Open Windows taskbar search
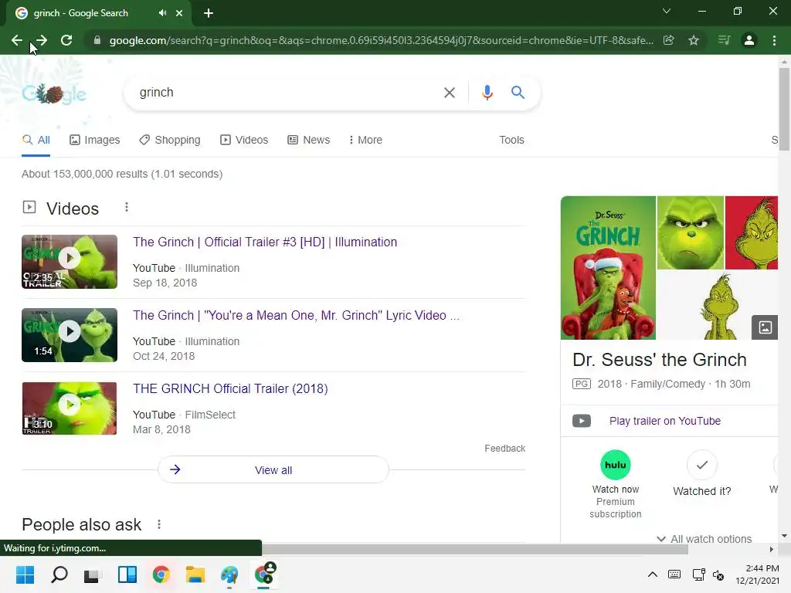Screen dimensions: 791x593 pos(59,574)
